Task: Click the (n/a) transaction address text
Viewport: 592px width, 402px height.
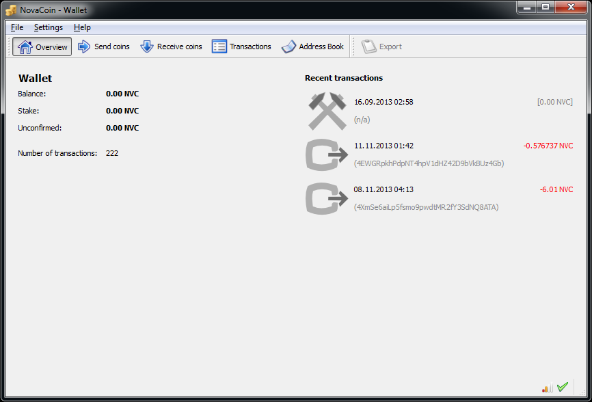Action: point(362,120)
